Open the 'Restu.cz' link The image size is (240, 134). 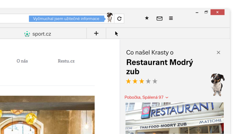click(x=66, y=61)
